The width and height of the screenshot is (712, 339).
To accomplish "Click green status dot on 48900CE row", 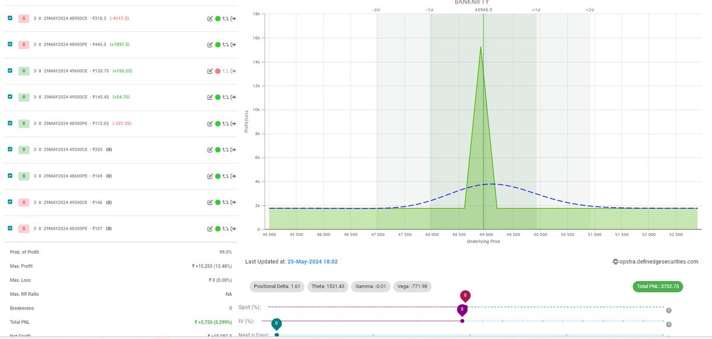I will tap(218, 19).
